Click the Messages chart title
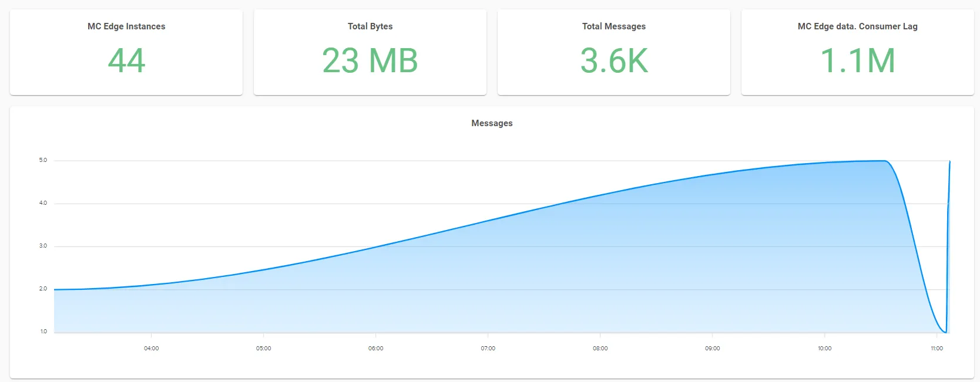 click(492, 123)
